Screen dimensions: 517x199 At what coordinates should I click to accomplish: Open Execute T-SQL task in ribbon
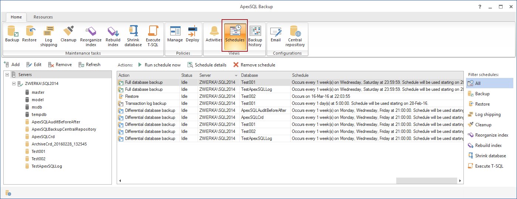pos(153,36)
